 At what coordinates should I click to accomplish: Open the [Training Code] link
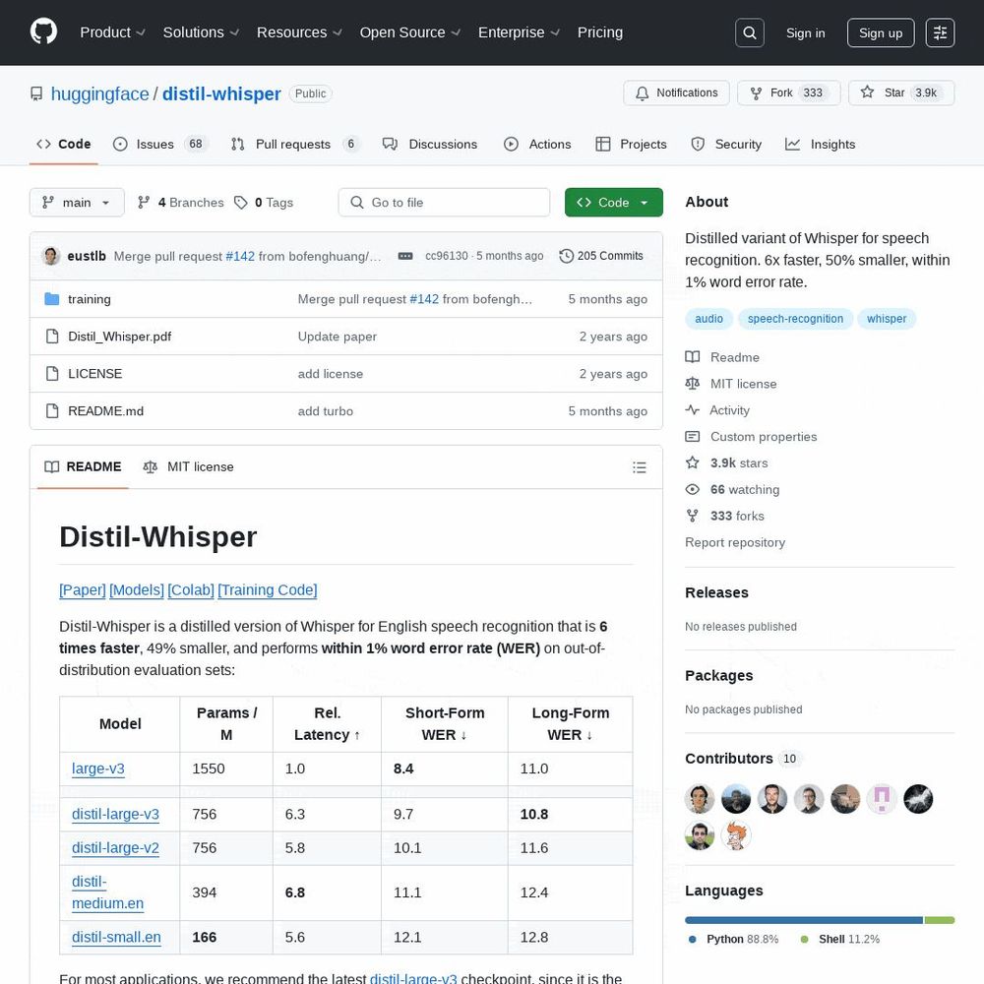pos(268,589)
